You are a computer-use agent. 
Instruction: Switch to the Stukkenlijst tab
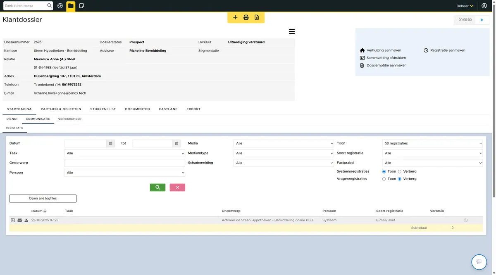[x=103, y=109]
